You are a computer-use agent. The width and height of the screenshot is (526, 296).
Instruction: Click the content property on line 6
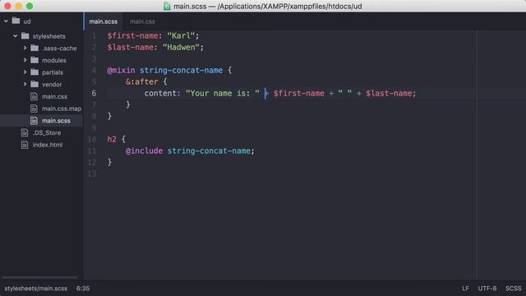[160, 93]
